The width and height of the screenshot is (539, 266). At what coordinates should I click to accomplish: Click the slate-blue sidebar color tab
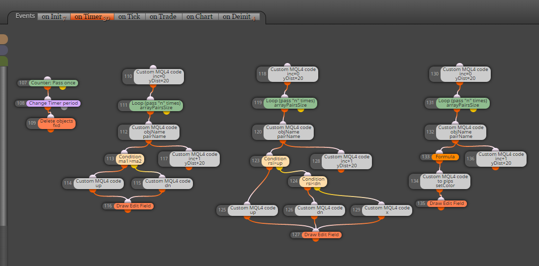(x=4, y=50)
